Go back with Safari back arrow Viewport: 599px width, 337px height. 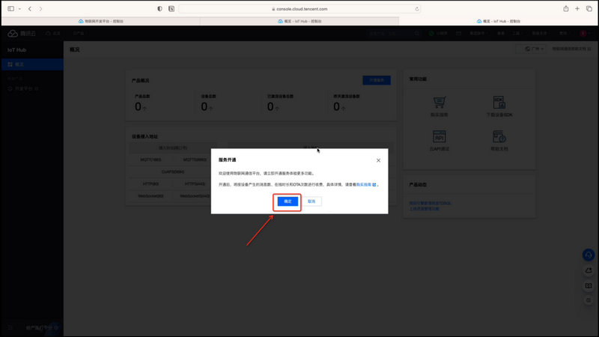[30, 8]
